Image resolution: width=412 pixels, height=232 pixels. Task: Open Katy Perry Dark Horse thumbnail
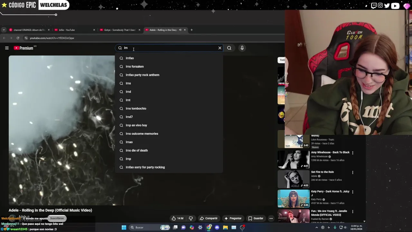click(294, 198)
